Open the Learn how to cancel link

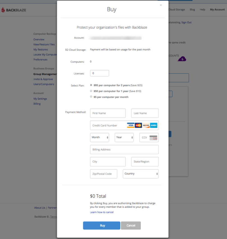tap(102, 212)
